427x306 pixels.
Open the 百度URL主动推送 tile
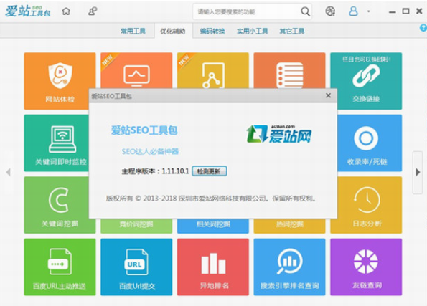[x=60, y=267]
